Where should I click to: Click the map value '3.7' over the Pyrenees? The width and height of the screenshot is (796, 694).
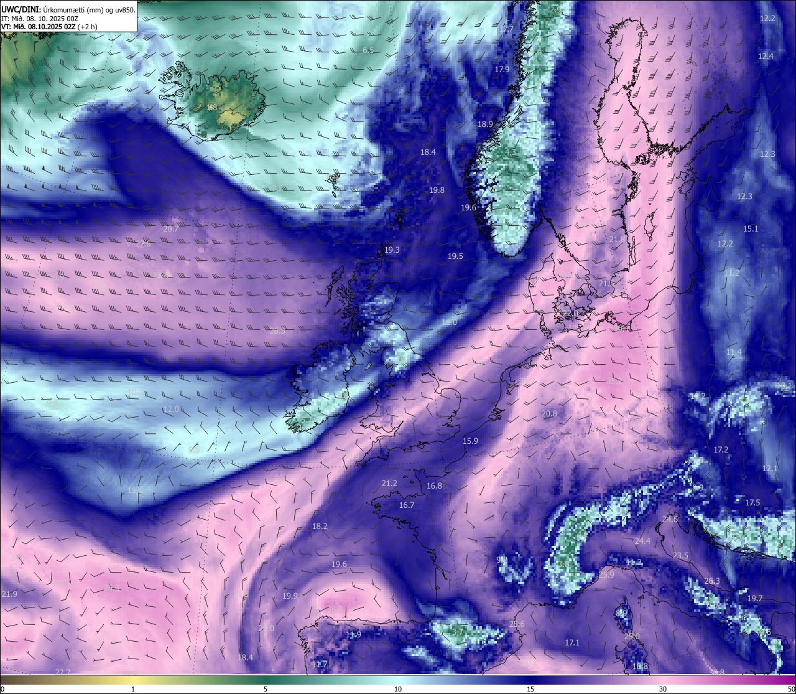(458, 632)
